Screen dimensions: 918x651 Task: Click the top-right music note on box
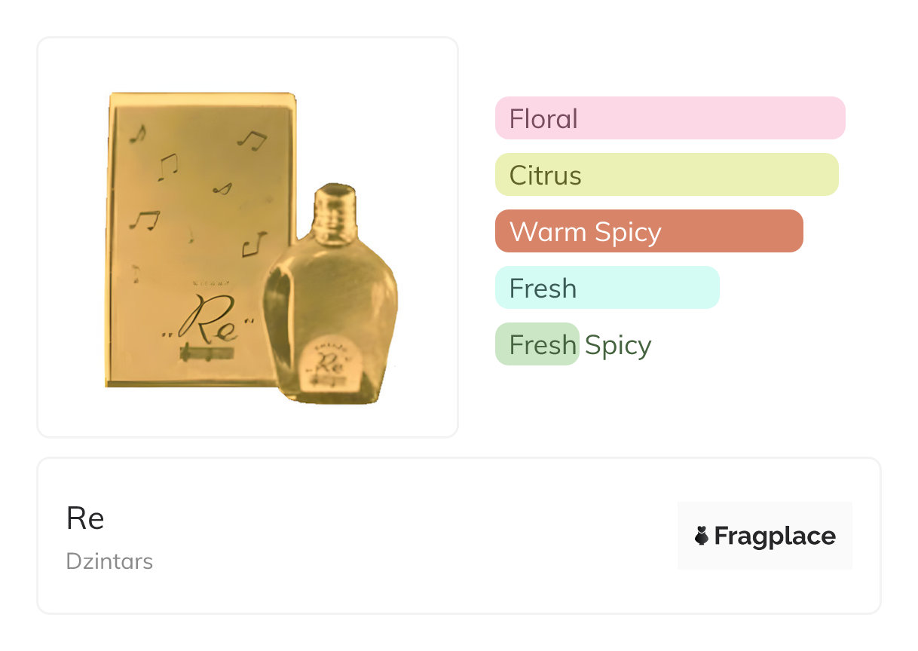pyautogui.click(x=252, y=139)
